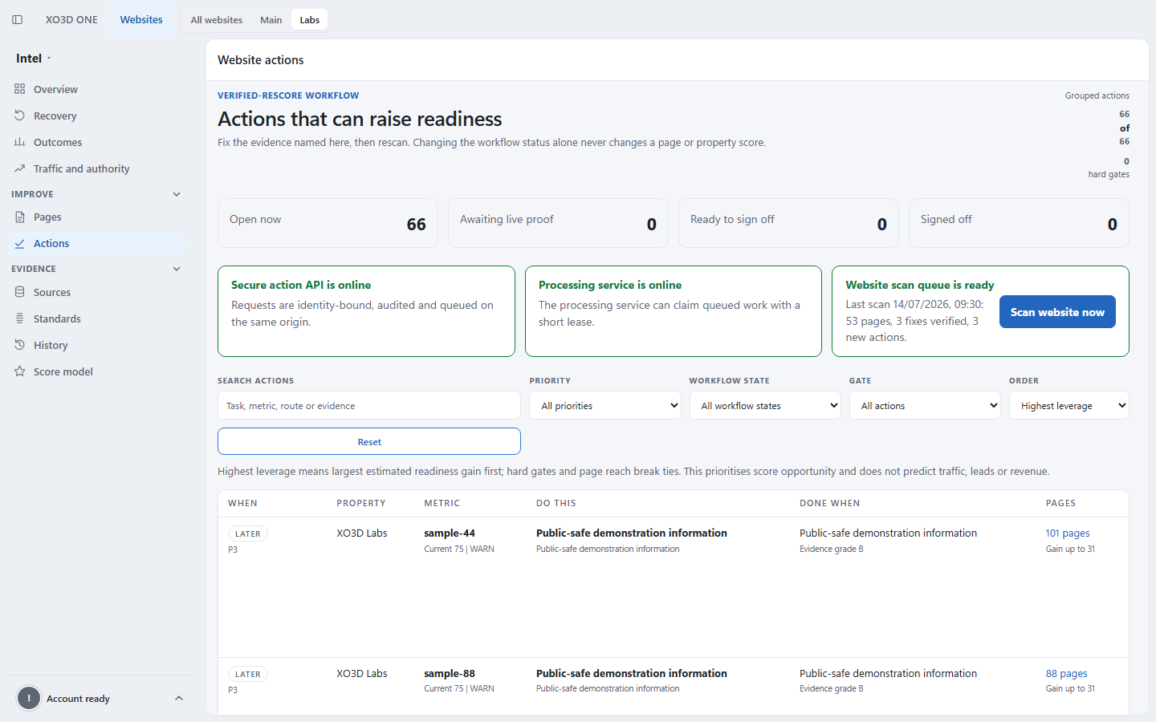Image resolution: width=1156 pixels, height=722 pixels.
Task: Open the Highest leverage order dropdown
Action: point(1069,405)
